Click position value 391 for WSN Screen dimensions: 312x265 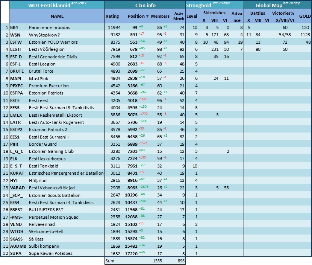(x=134, y=35)
